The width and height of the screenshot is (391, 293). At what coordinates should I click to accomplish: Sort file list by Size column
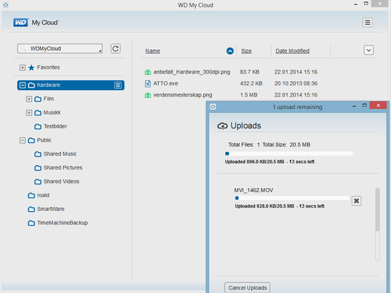coord(247,51)
